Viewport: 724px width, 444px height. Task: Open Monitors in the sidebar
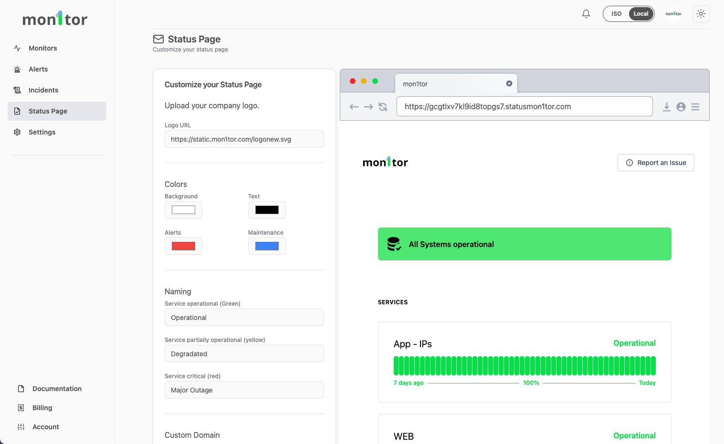click(57, 48)
